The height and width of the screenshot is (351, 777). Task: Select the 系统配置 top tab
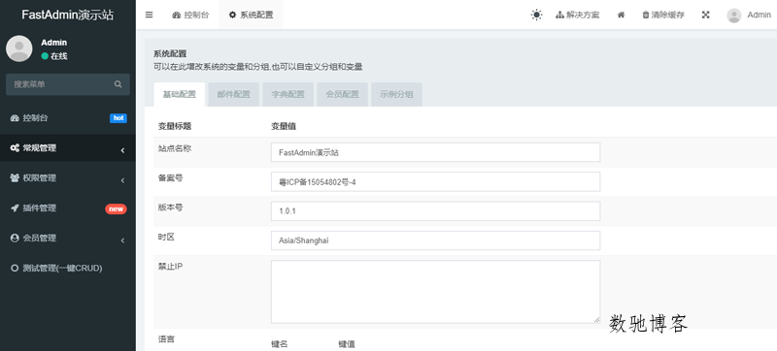[251, 15]
